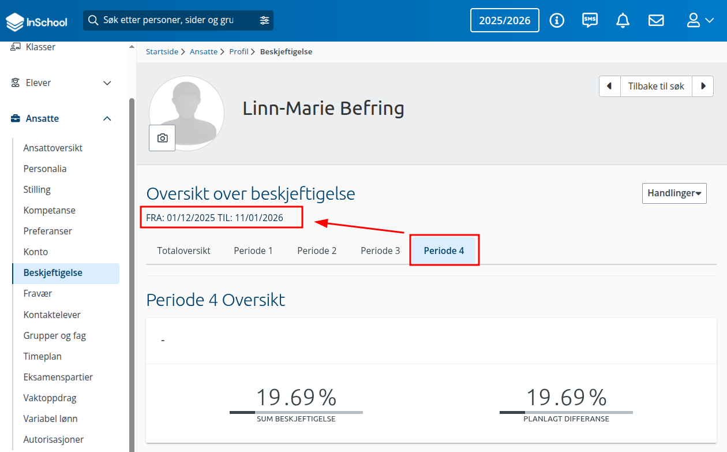Click Ansatte breadcrumb link

(204, 51)
